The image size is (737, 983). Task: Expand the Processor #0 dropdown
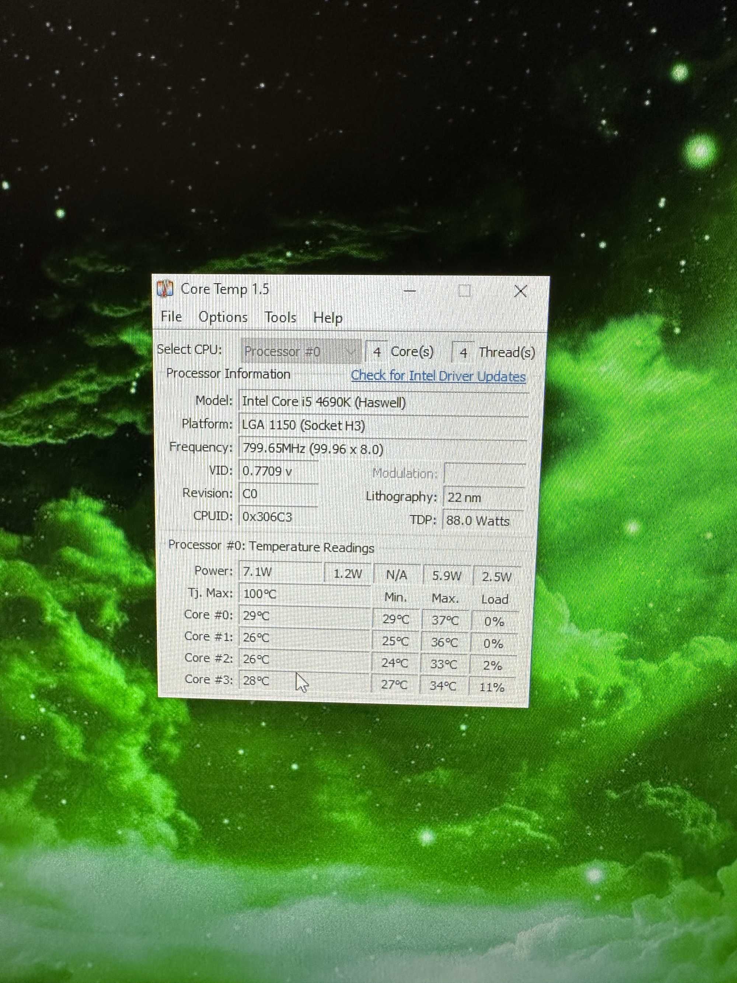point(301,351)
